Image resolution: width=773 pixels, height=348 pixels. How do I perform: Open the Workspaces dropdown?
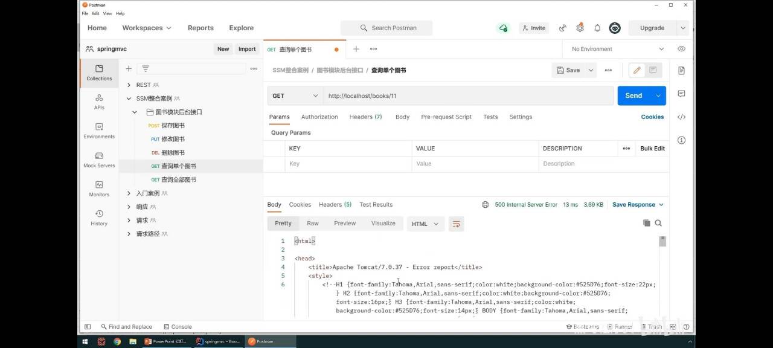[x=147, y=28]
